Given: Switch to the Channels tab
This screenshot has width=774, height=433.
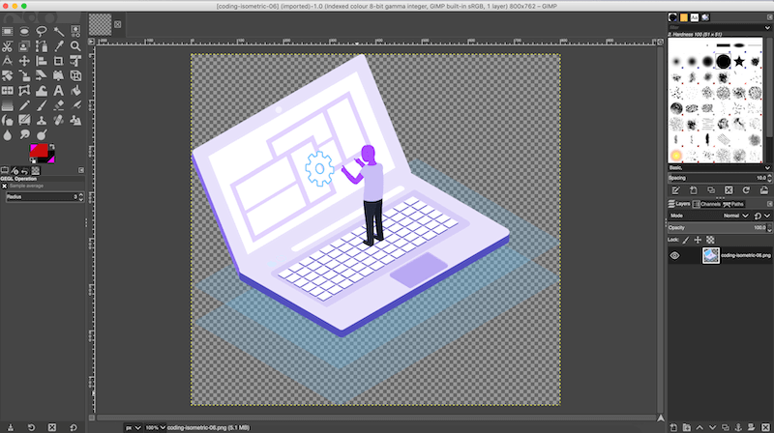Looking at the screenshot, I should pyautogui.click(x=709, y=204).
